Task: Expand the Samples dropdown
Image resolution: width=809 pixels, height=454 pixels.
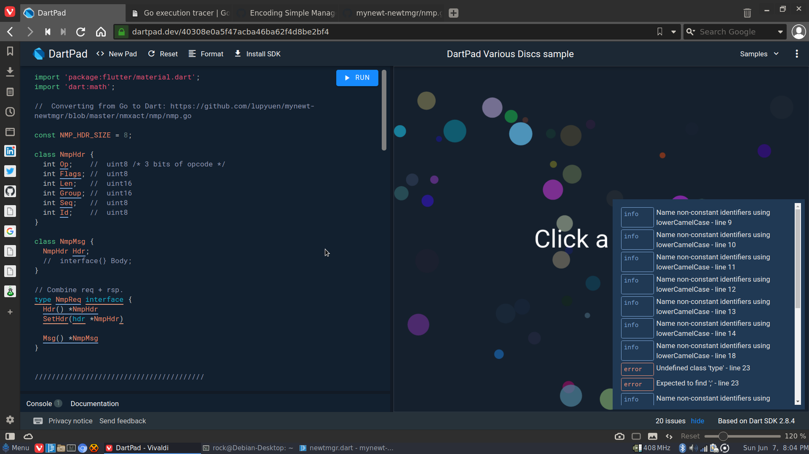Action: click(x=759, y=54)
